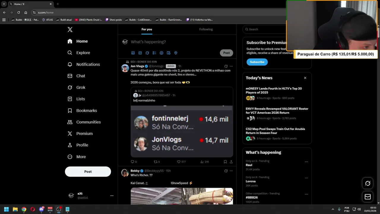Open Communities from sidebar

84,122
